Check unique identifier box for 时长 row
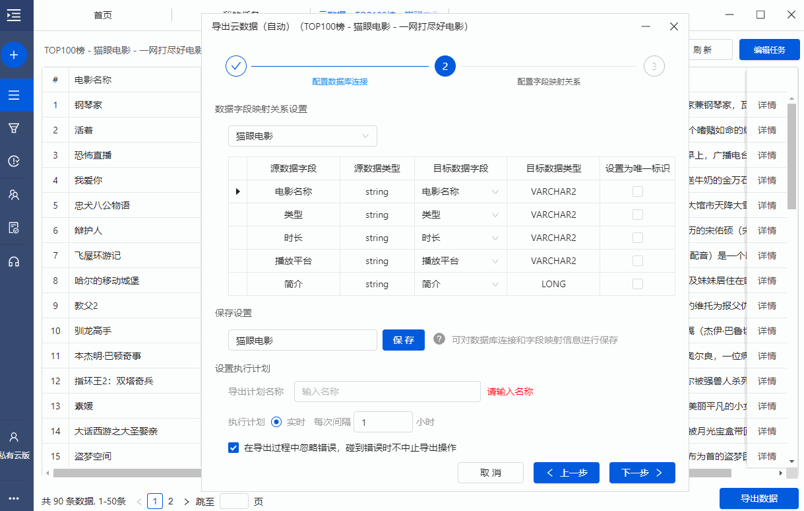This screenshot has width=804, height=511. [638, 238]
